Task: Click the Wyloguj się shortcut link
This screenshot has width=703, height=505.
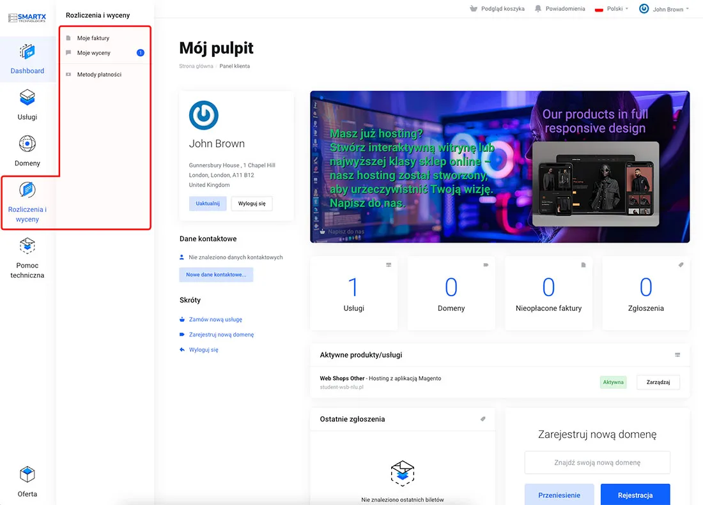Action: click(x=203, y=350)
